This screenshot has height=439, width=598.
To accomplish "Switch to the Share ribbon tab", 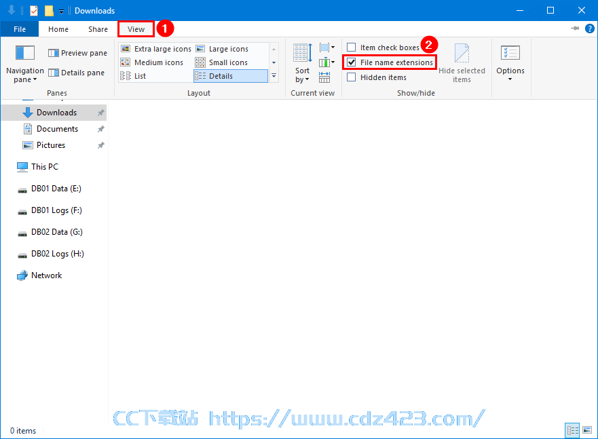I will click(98, 29).
